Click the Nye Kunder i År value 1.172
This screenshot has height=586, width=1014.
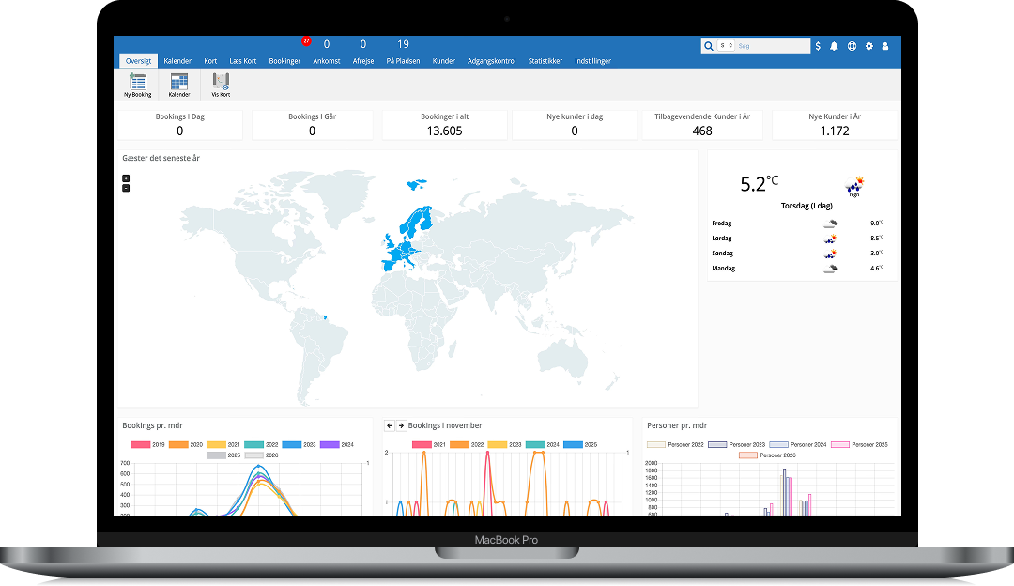coord(835,131)
